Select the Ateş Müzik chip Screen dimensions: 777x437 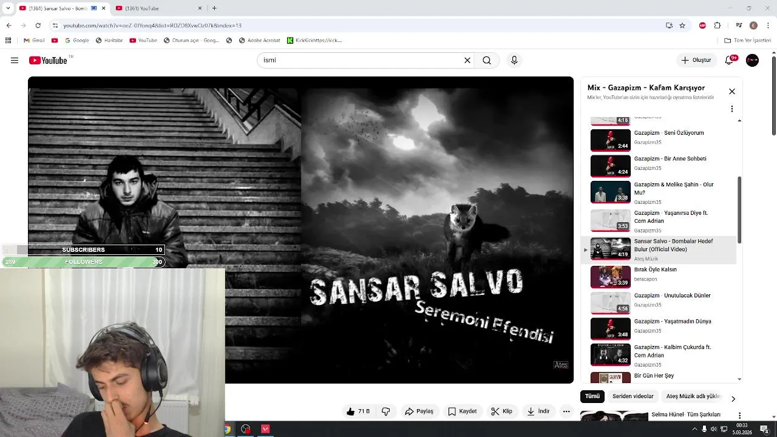pos(693,396)
